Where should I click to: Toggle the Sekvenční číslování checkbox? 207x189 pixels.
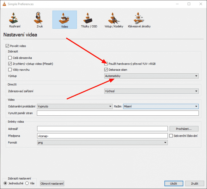coord(171,136)
